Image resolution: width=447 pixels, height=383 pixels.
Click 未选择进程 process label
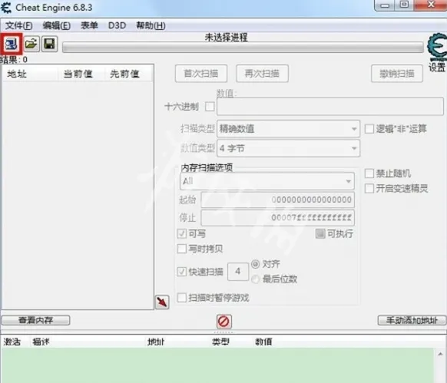[226, 38]
